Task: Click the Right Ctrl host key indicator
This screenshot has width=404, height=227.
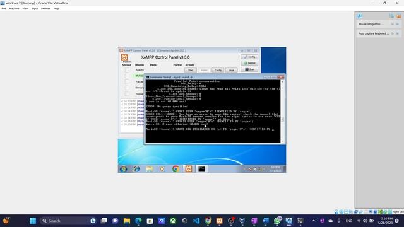Action: 398,212
